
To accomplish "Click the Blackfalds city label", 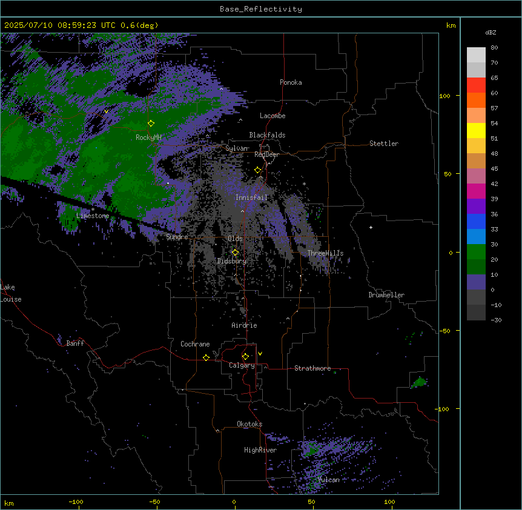I will pyautogui.click(x=267, y=135).
